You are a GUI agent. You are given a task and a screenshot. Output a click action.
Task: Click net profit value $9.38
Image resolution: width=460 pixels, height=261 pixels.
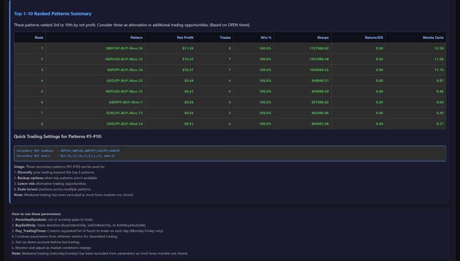pos(189,102)
